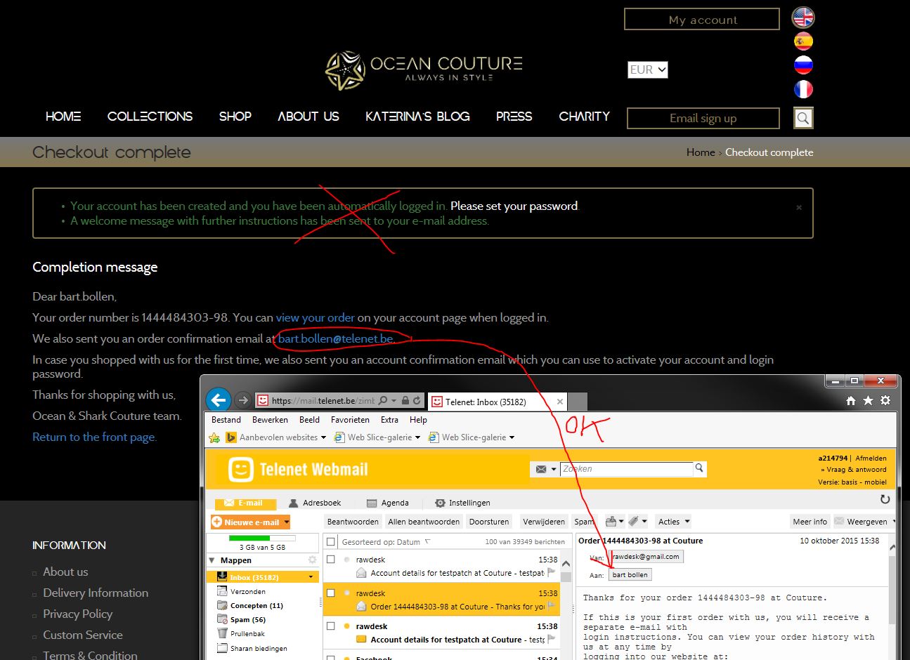Viewport: 910px width, 660px height.
Task: Collapse the Mappen folder list
Action: tap(212, 560)
